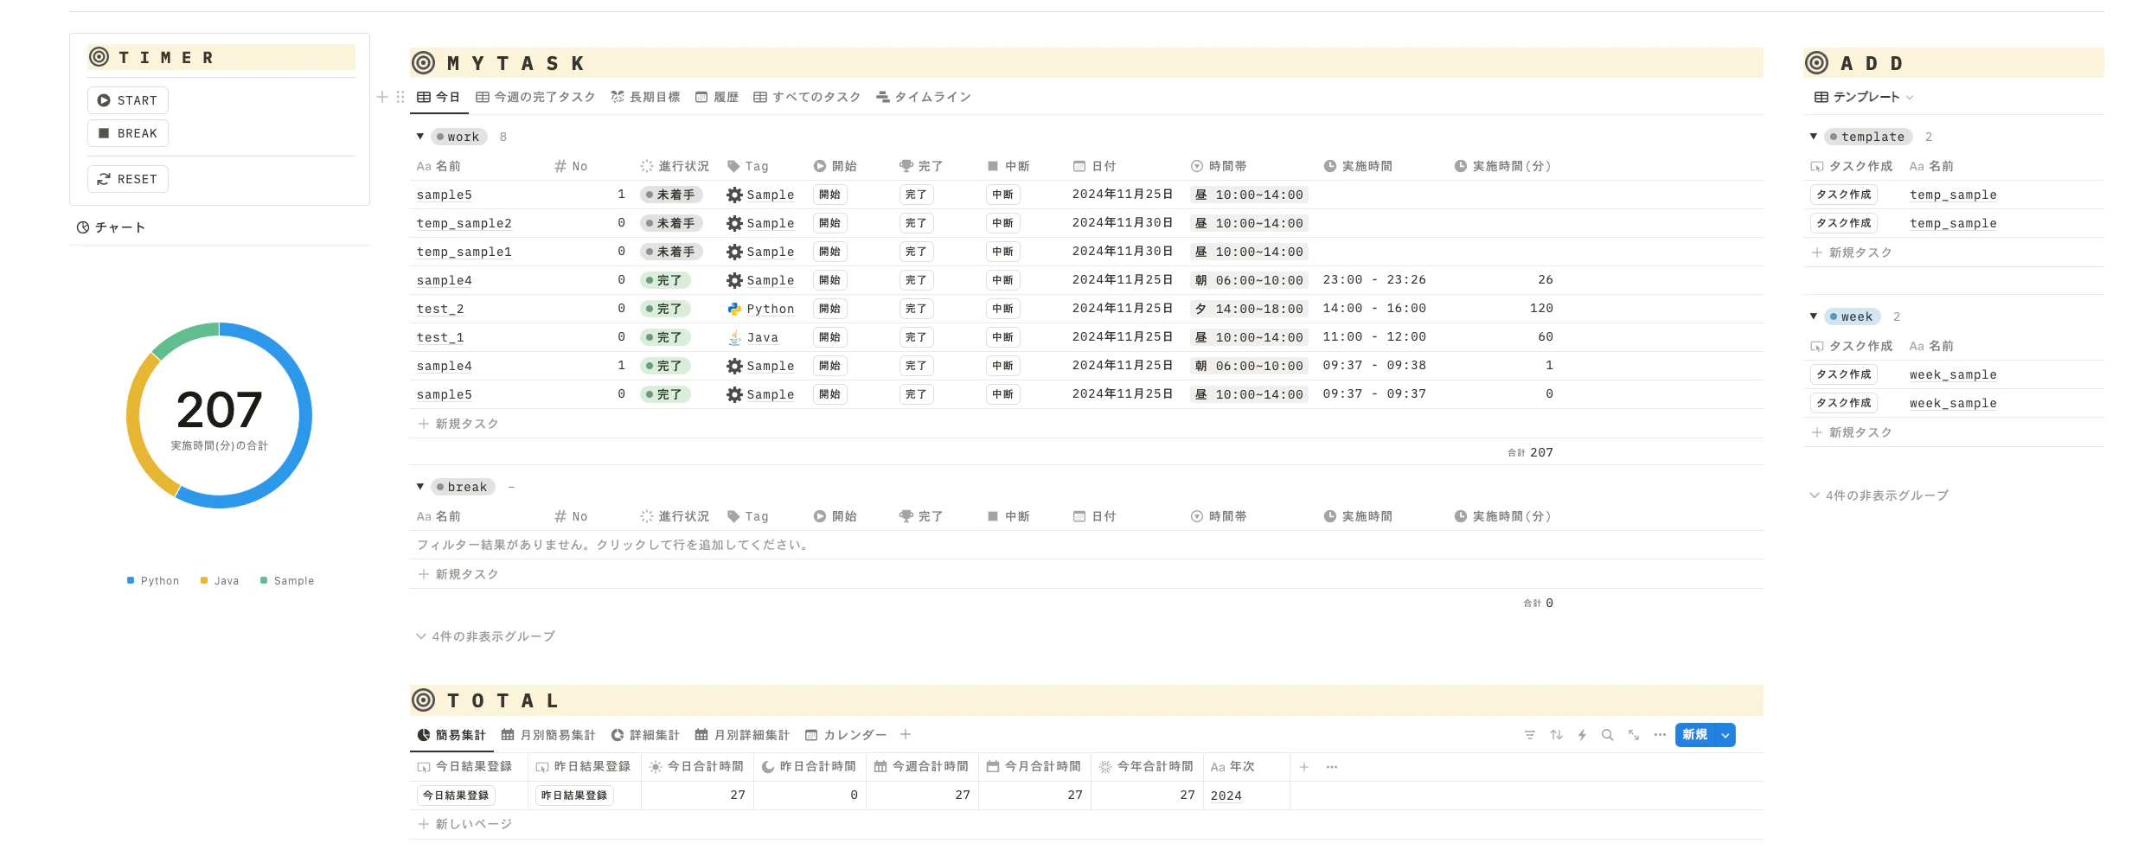Click the TOTAL heading target icon
2151x850 pixels.
point(423,700)
